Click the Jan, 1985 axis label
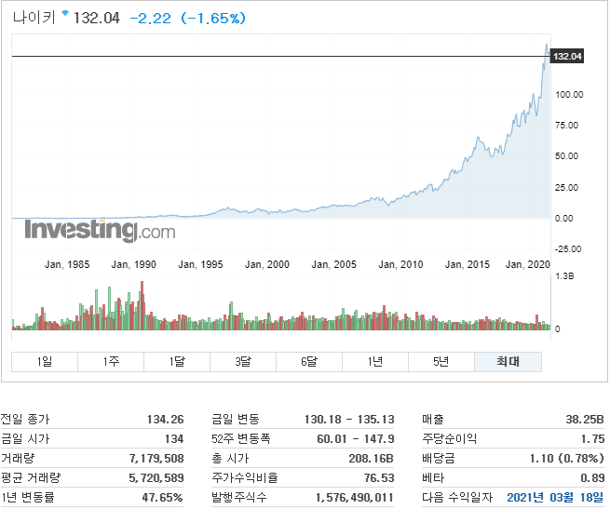 click(x=67, y=264)
